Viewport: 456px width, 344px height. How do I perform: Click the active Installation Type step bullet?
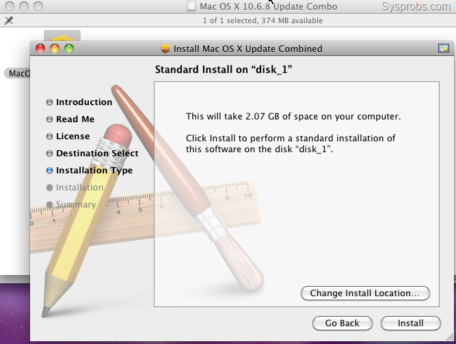coord(49,171)
